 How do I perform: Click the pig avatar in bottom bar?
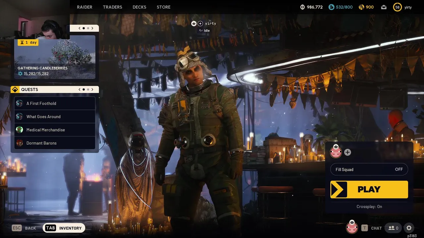(352, 227)
